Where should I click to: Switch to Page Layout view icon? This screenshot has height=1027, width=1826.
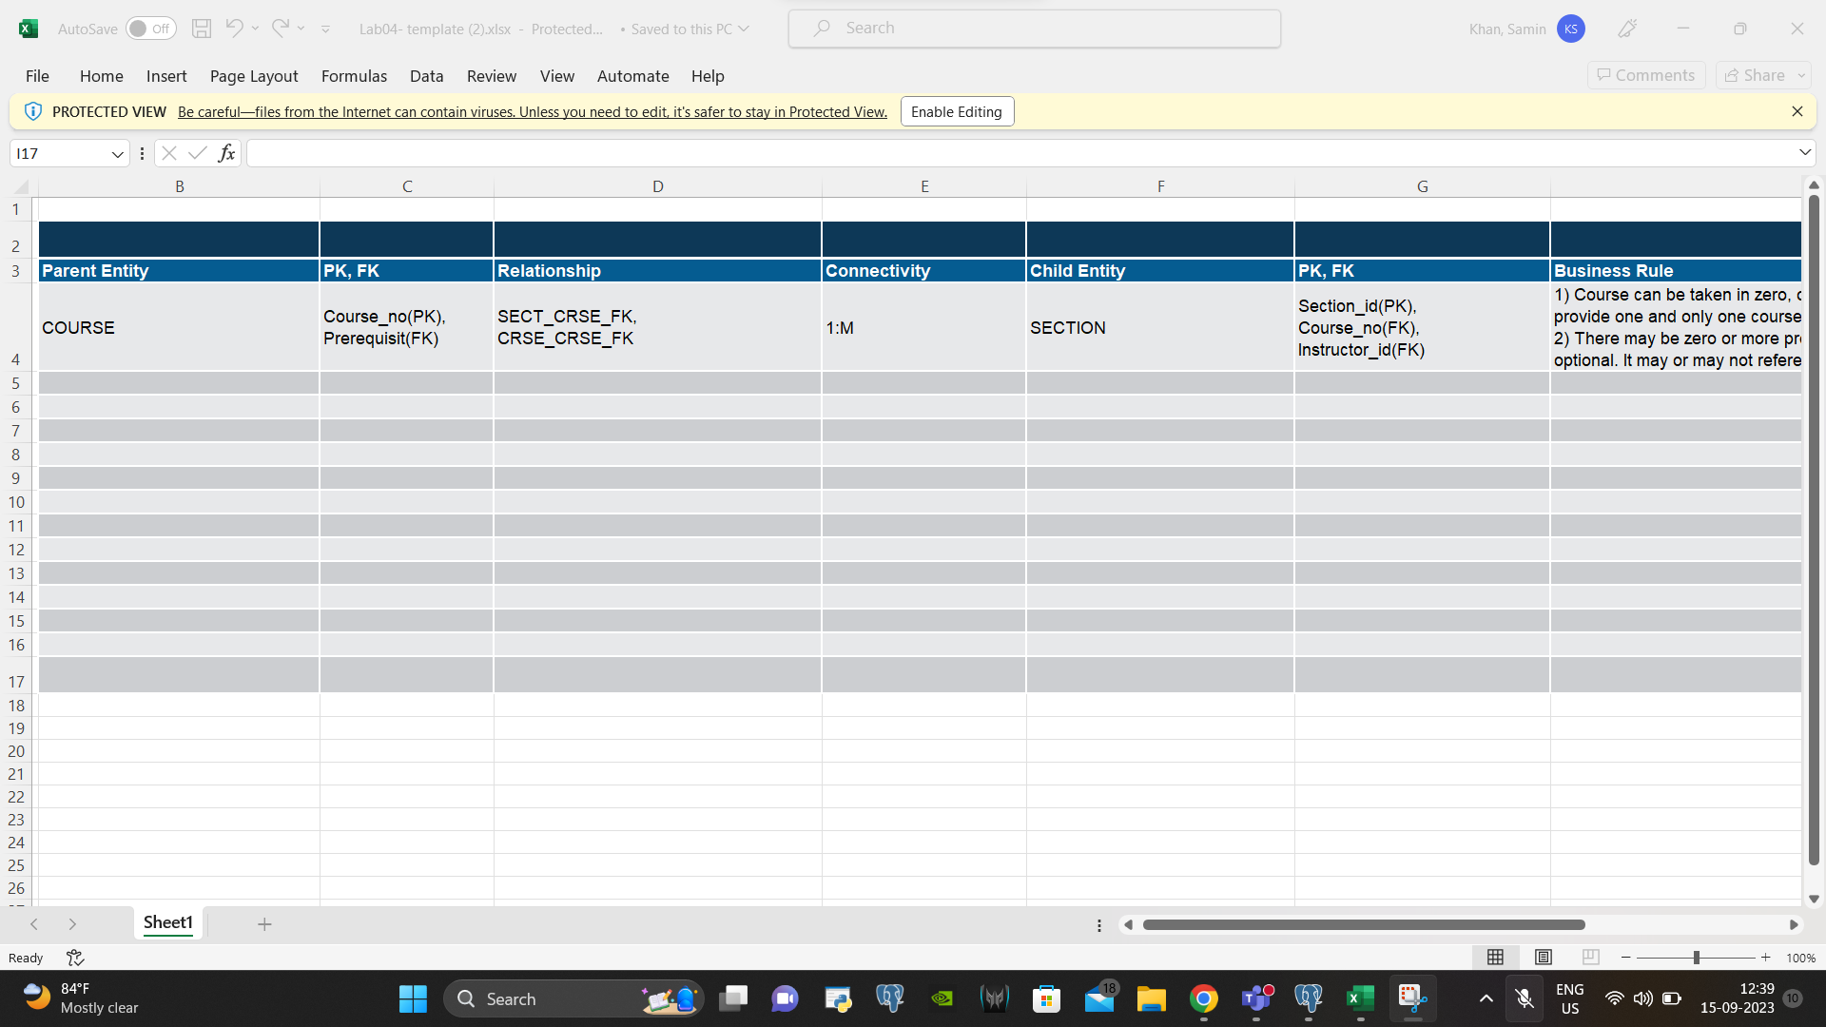(x=1544, y=958)
